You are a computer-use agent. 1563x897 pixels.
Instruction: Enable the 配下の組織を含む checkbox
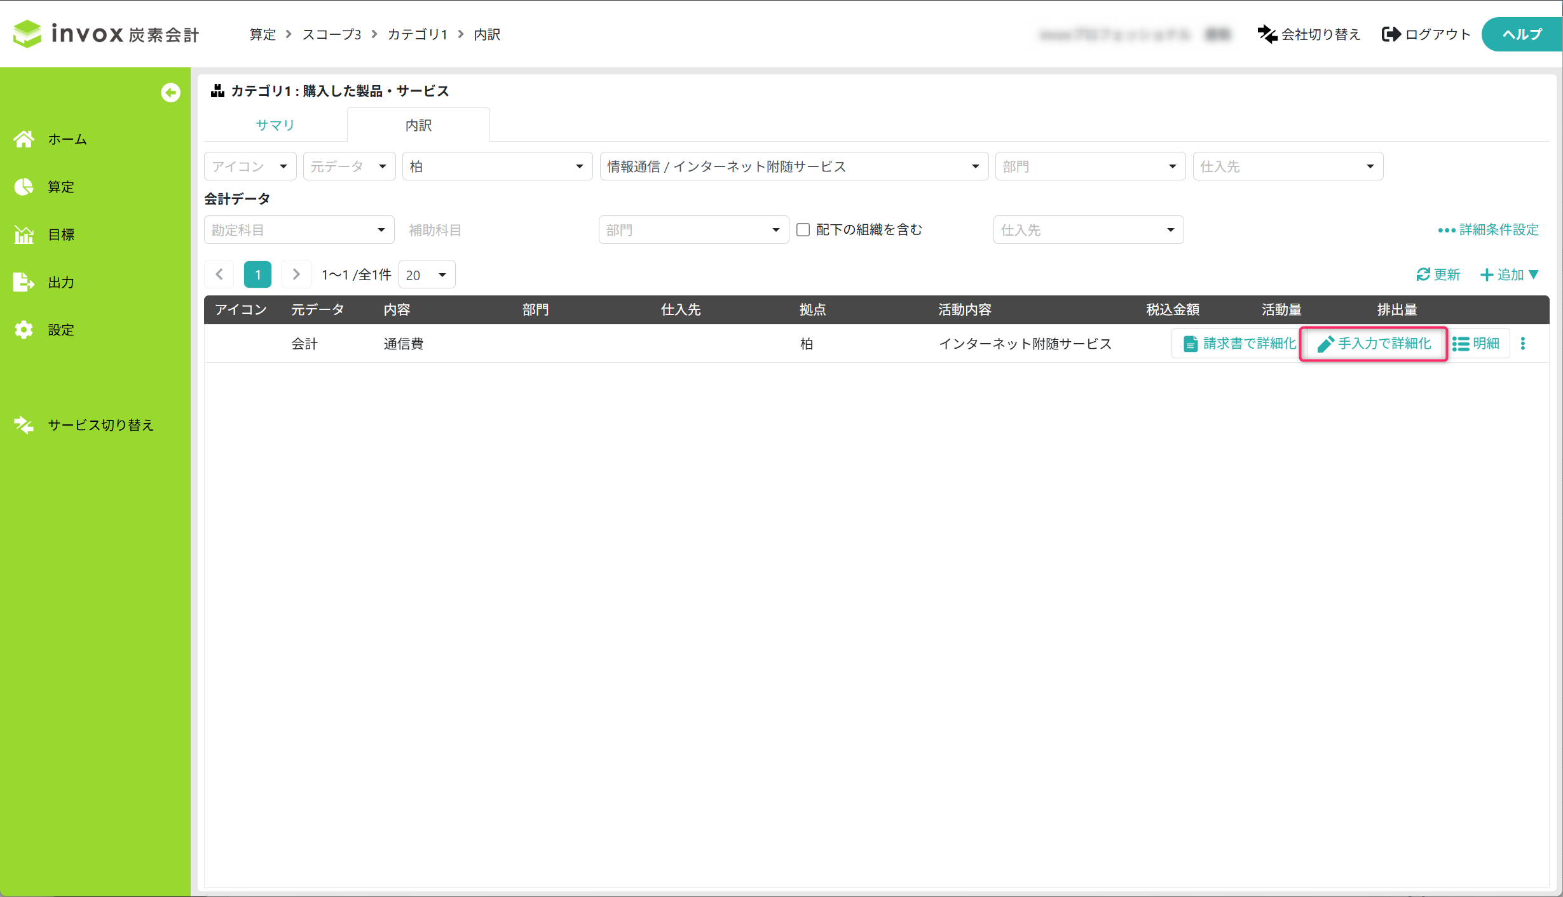coord(803,230)
